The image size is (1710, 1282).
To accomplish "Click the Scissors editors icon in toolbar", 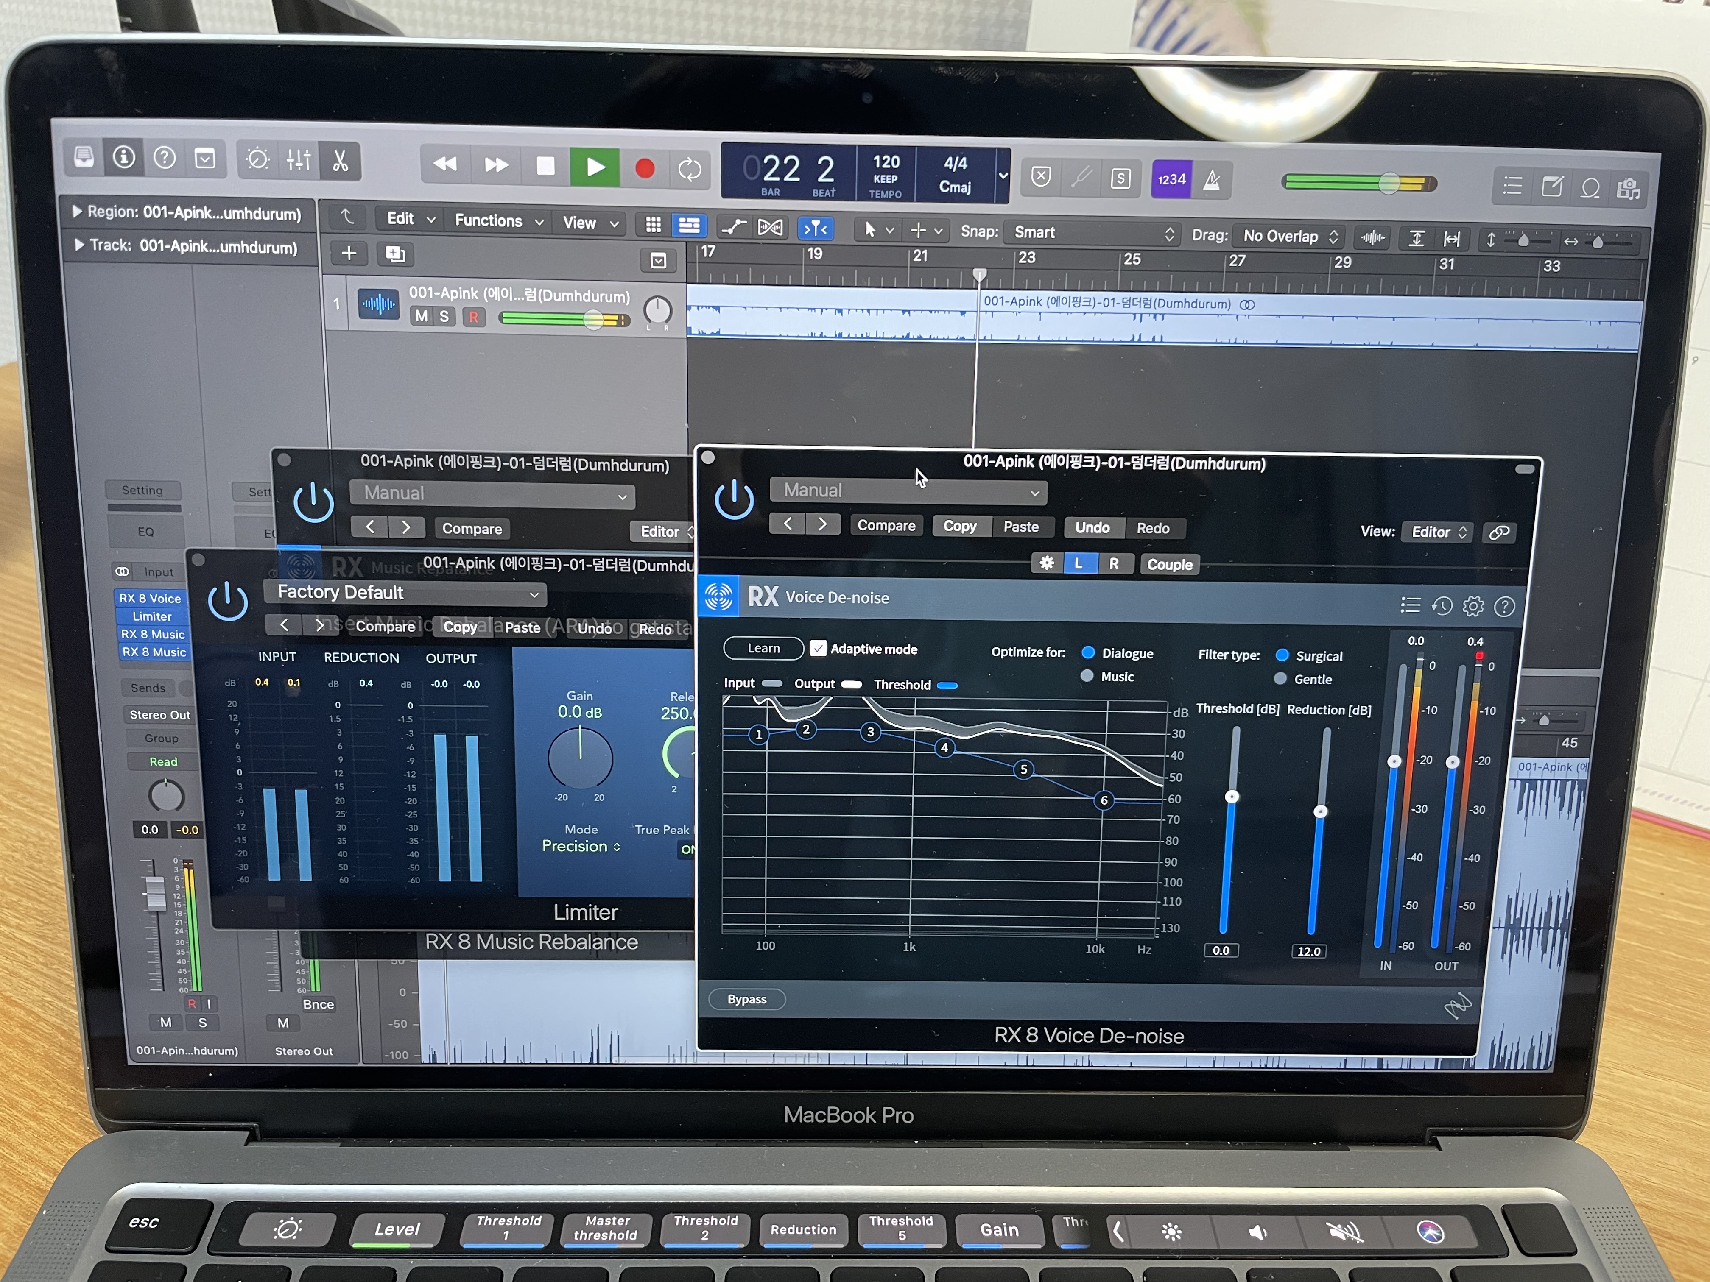I will pos(340,160).
